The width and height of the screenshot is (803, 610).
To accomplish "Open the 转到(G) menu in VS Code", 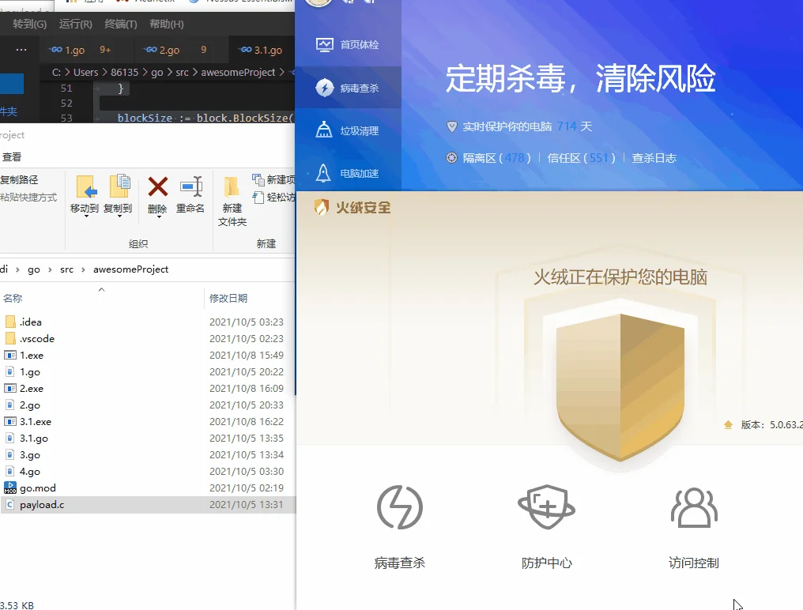I will click(29, 24).
